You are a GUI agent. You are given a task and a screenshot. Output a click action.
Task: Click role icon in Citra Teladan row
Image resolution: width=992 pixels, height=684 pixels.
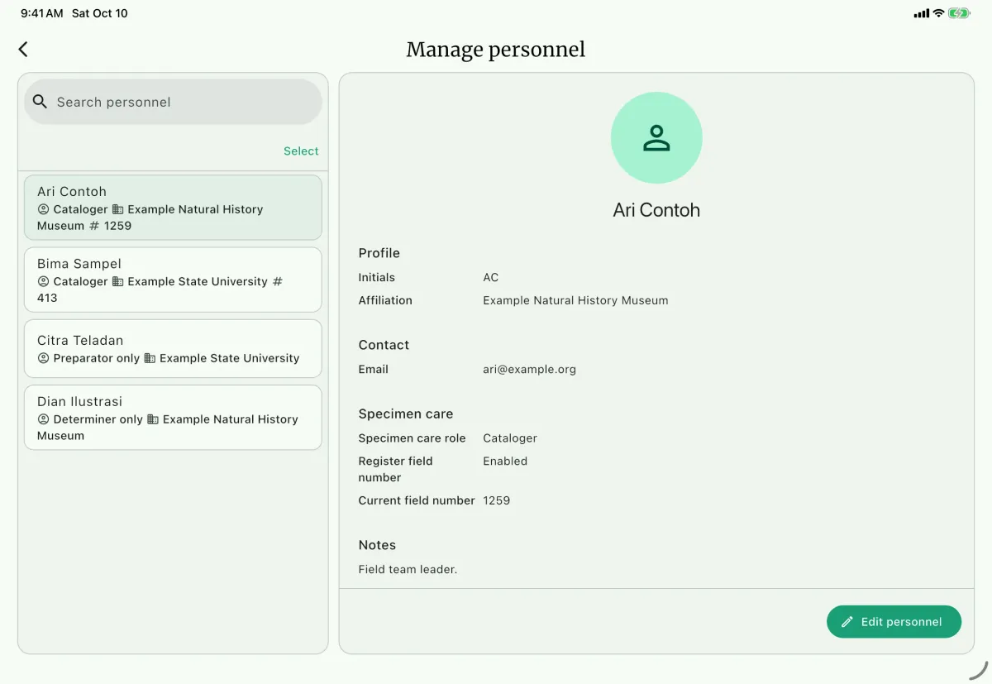tap(43, 358)
